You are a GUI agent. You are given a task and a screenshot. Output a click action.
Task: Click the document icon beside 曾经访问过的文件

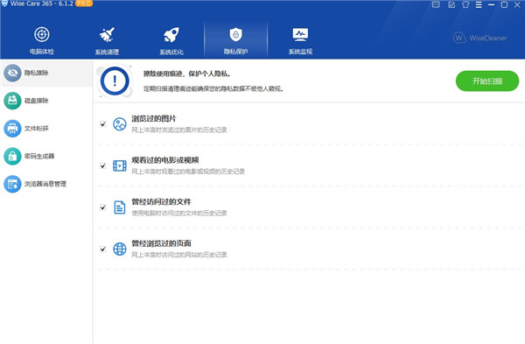pos(120,207)
